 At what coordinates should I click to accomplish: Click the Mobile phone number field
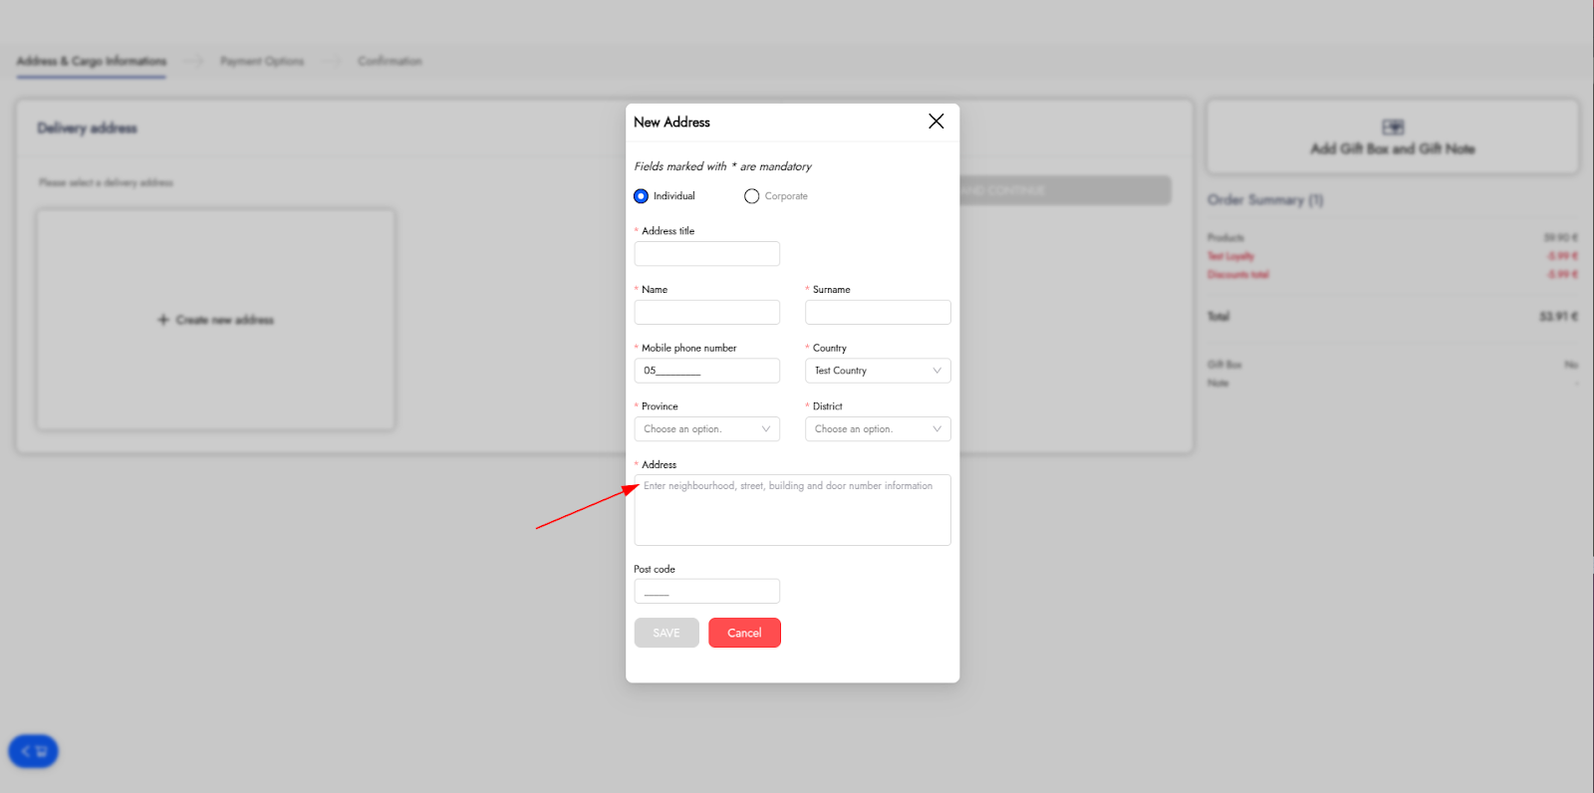tap(706, 371)
